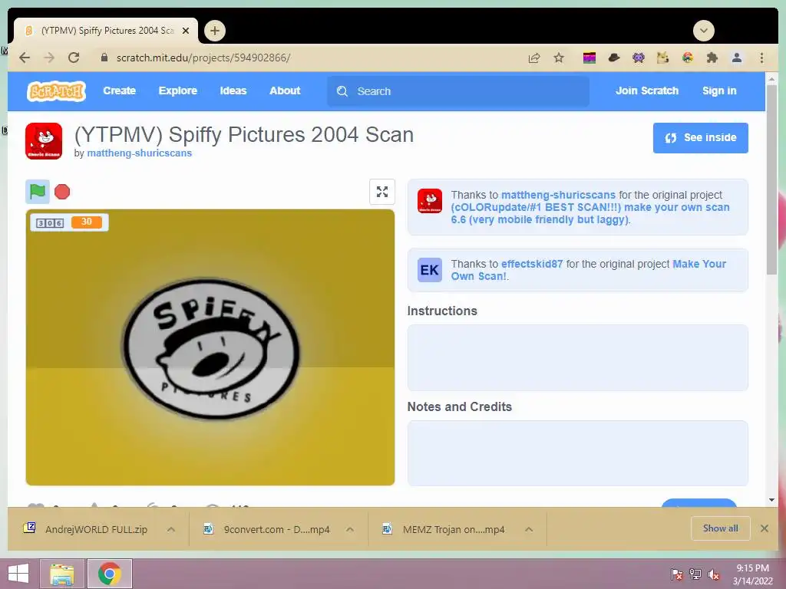Image resolution: width=786 pixels, height=589 pixels.
Task: Share this page via share icon
Action: click(x=534, y=58)
